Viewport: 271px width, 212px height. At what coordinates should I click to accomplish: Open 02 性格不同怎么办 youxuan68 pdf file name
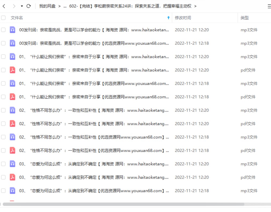pyautogui.click(x=94, y=150)
